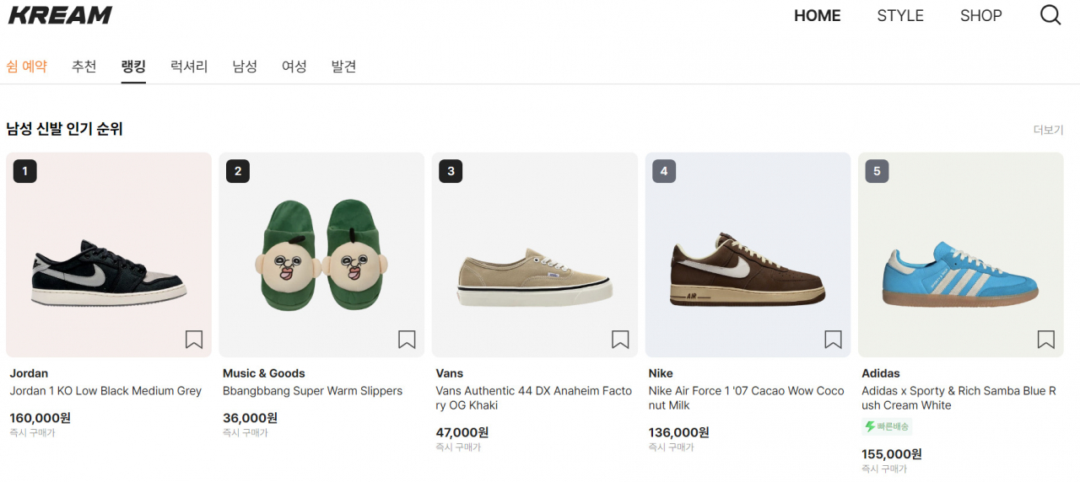Click the 155,000원 price
1080x482 pixels.
click(892, 454)
